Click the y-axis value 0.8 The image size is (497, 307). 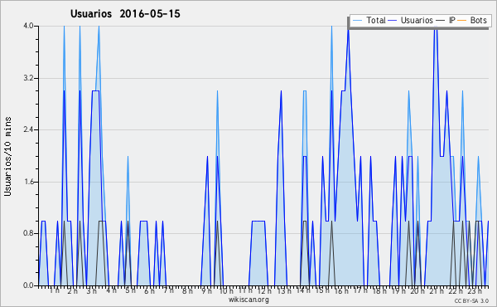point(28,234)
